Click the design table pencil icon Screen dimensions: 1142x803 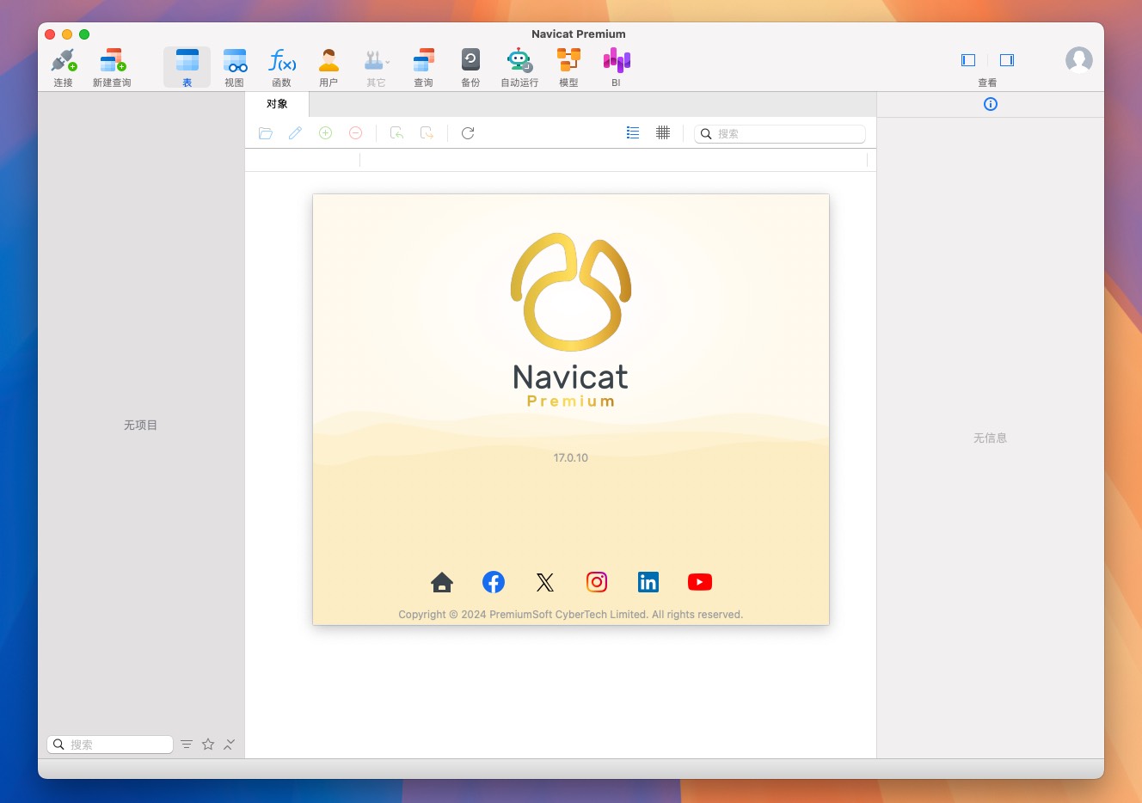coord(296,133)
